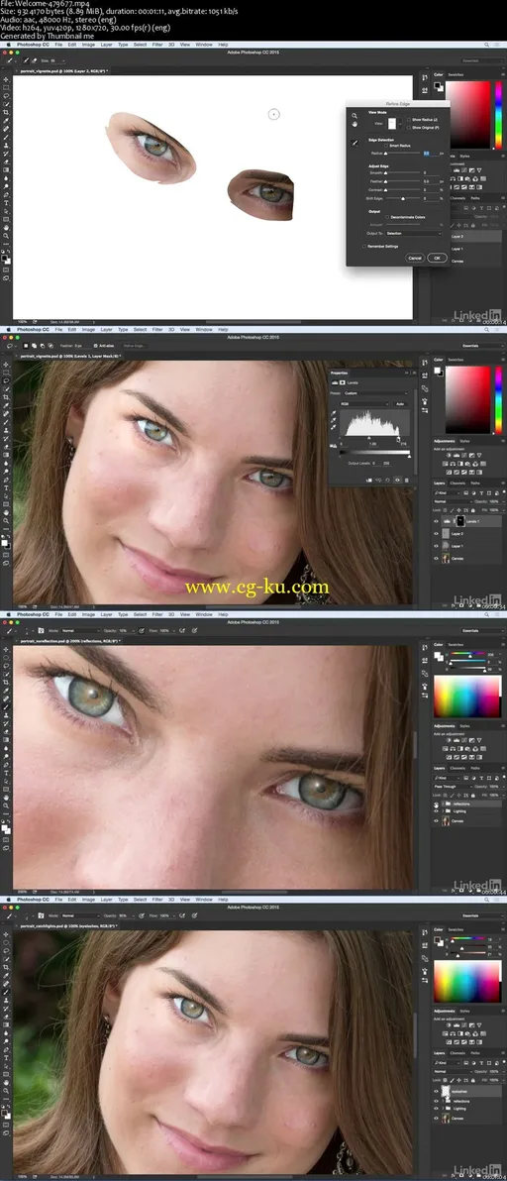Click the Radius value field in Refine Edge
Viewport: 507px width, 1181px height.
point(431,153)
